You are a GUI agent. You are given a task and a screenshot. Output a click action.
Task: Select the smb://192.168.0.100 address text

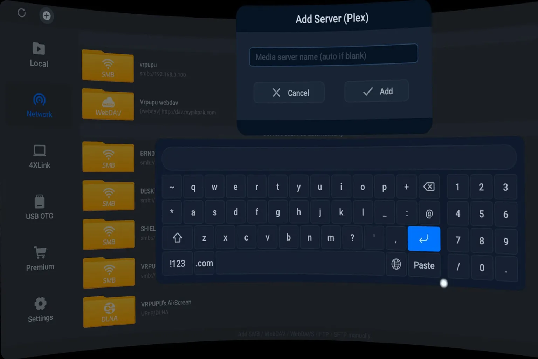(x=163, y=74)
